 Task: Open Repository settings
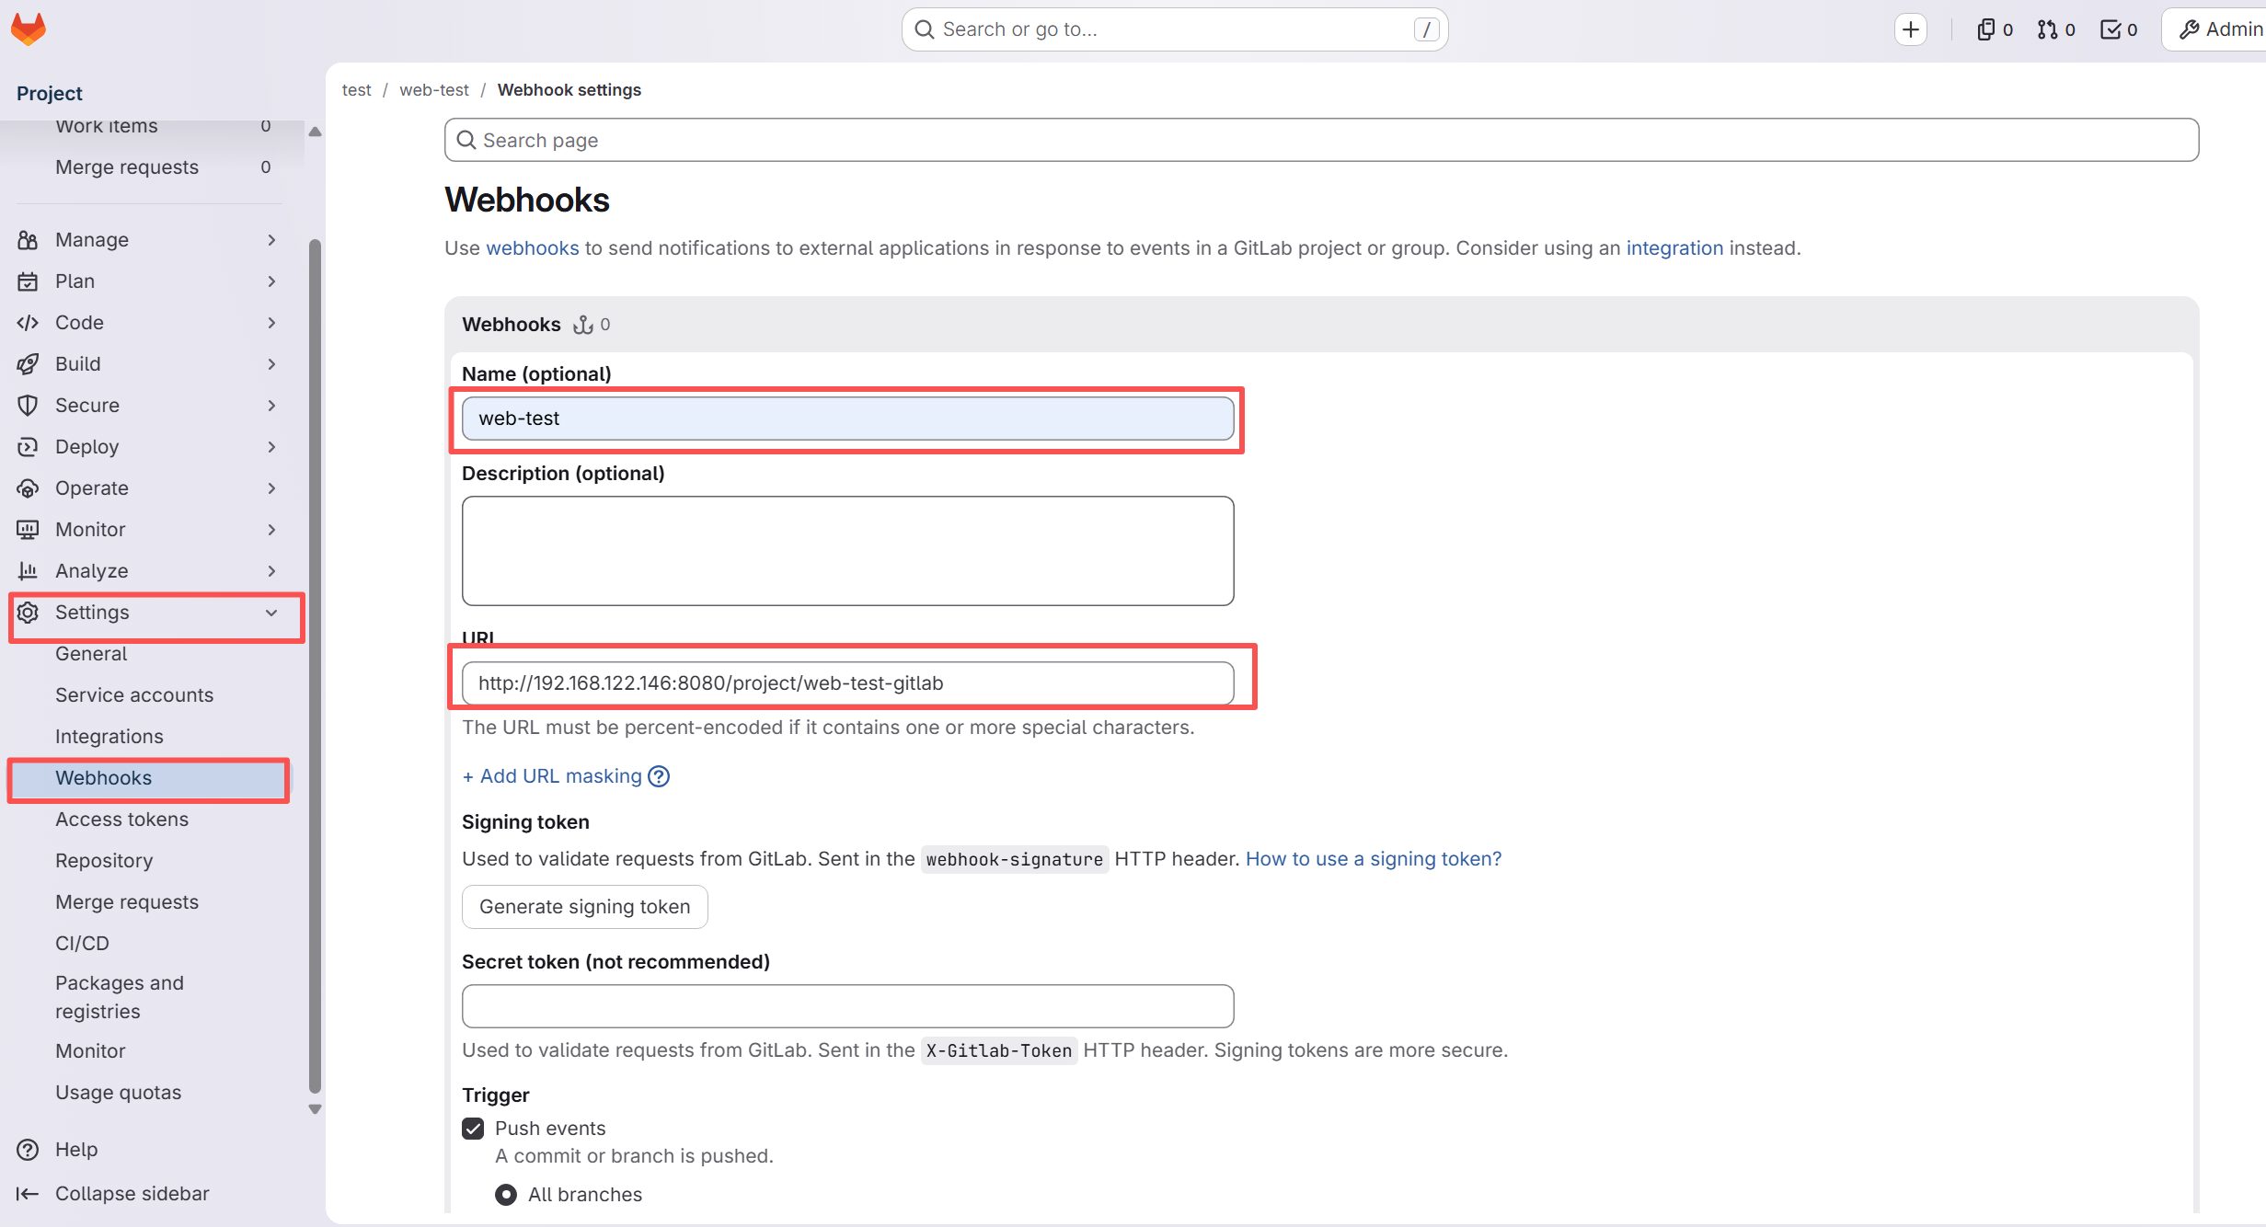pos(104,861)
